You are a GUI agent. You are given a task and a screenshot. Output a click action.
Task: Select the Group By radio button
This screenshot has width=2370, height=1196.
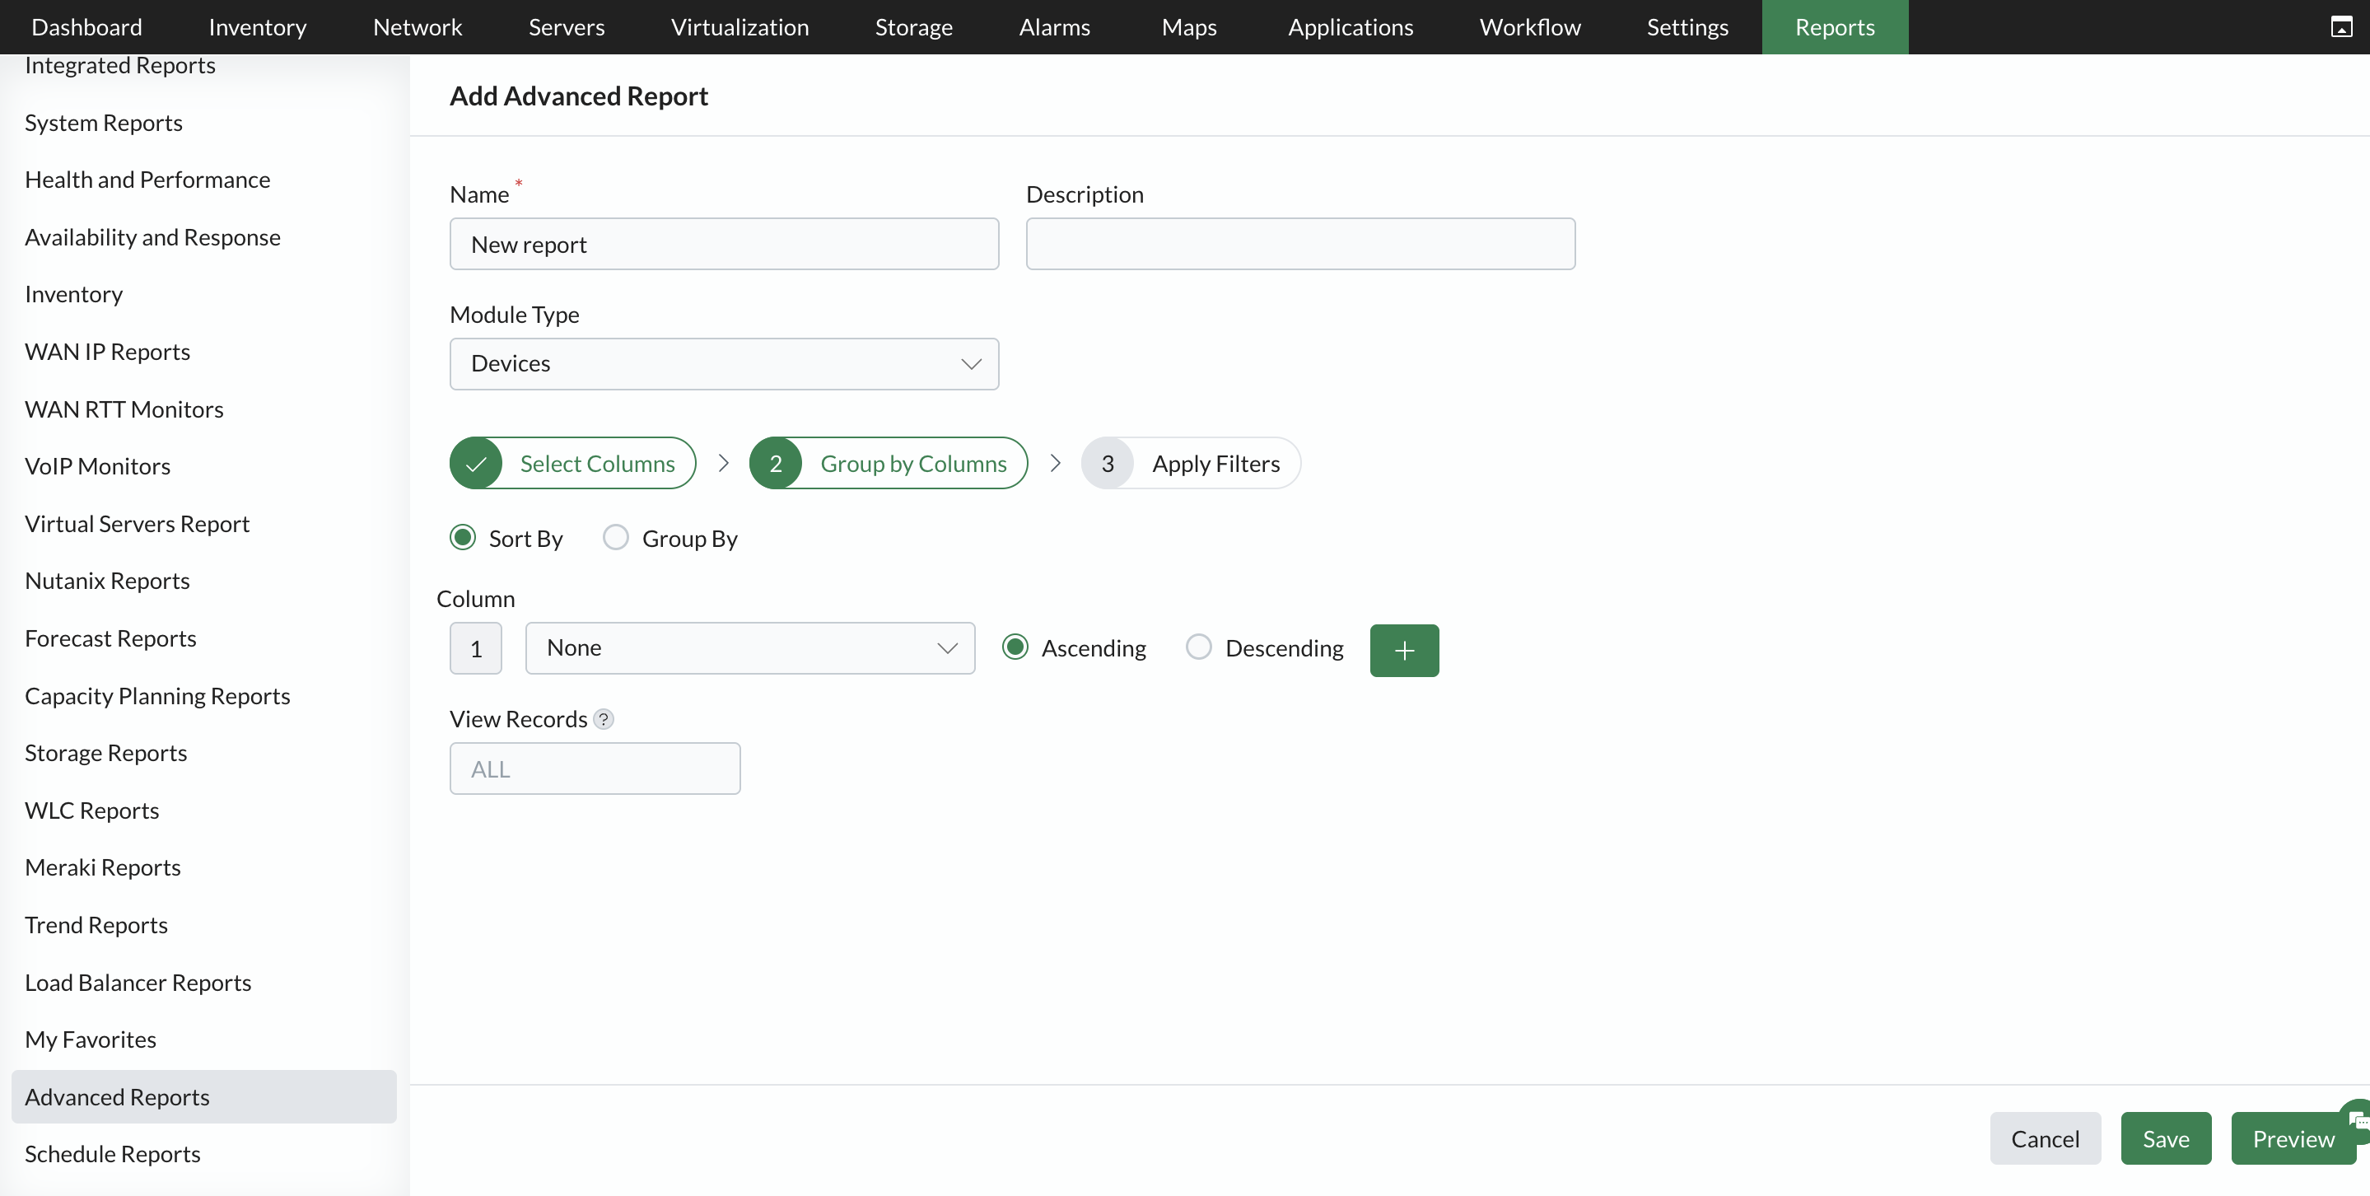click(615, 537)
